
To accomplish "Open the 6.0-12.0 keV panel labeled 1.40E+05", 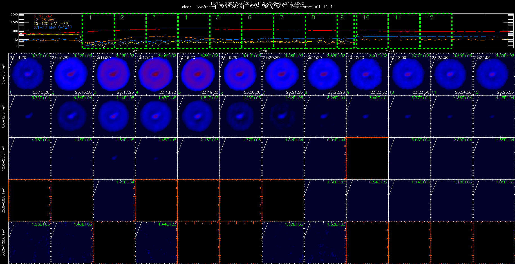I will point(114,116).
